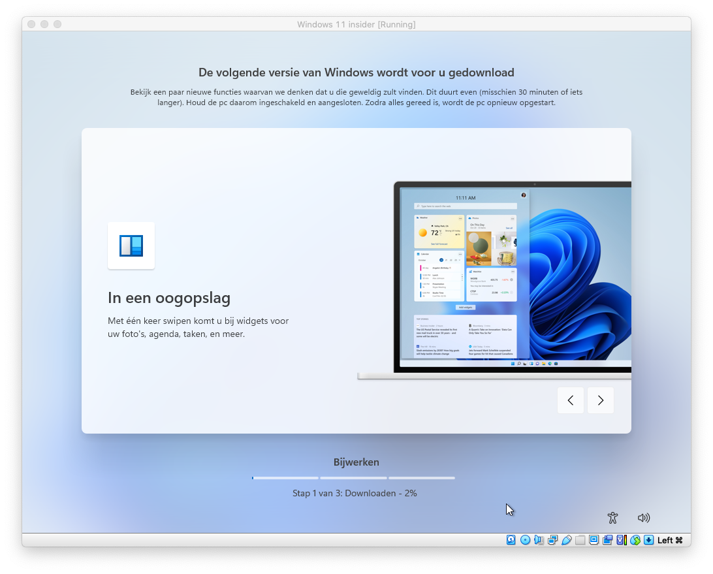Click the Bijwerken download progress bar
Screen dimensions: 713x574
[353, 478]
